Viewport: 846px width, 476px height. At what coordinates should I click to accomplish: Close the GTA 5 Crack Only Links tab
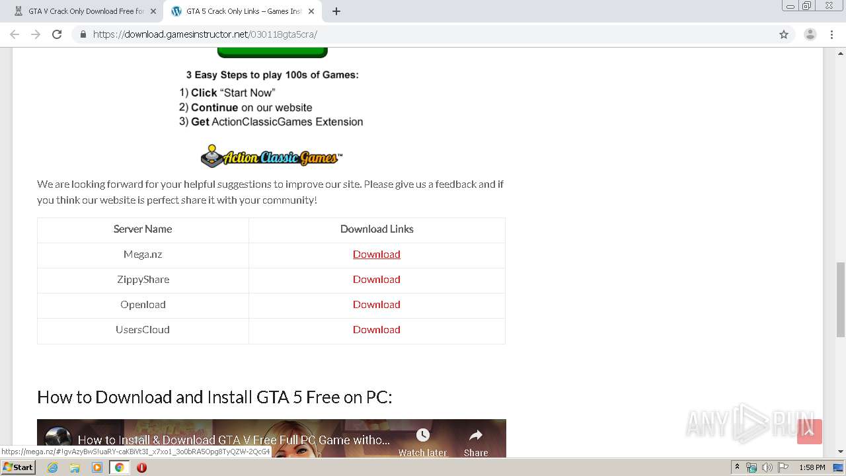tap(311, 11)
